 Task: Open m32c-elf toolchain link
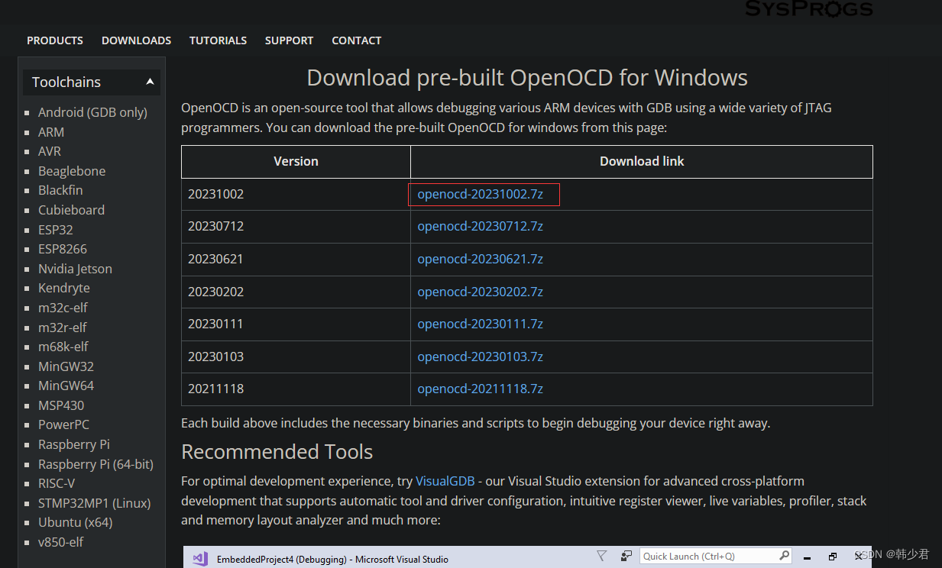pyautogui.click(x=63, y=308)
